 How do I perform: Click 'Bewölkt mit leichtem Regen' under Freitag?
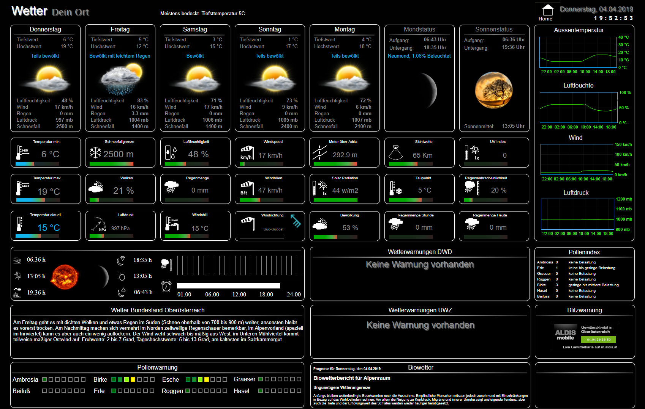pyautogui.click(x=120, y=56)
